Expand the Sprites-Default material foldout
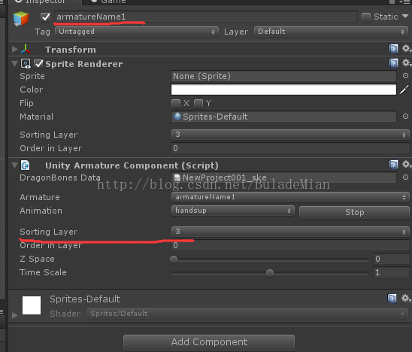The image size is (412, 352). [15, 315]
